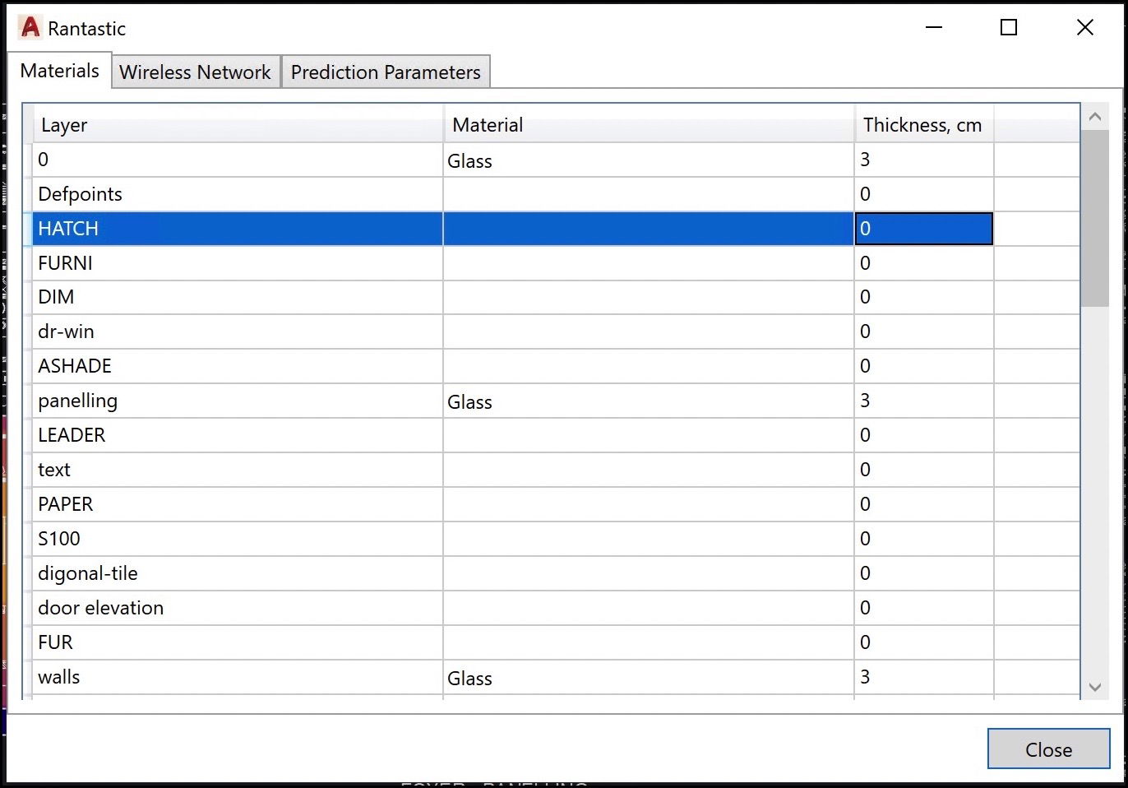This screenshot has width=1128, height=788.
Task: Open Material cell for Defpoints layer
Action: tap(648, 194)
